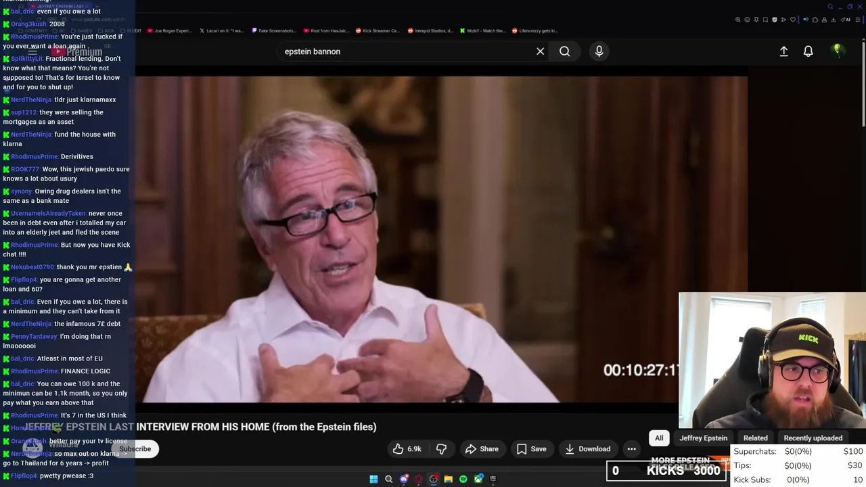The image size is (866, 487).
Task: Open browser zoom icon in toolbar
Action: 738,20
